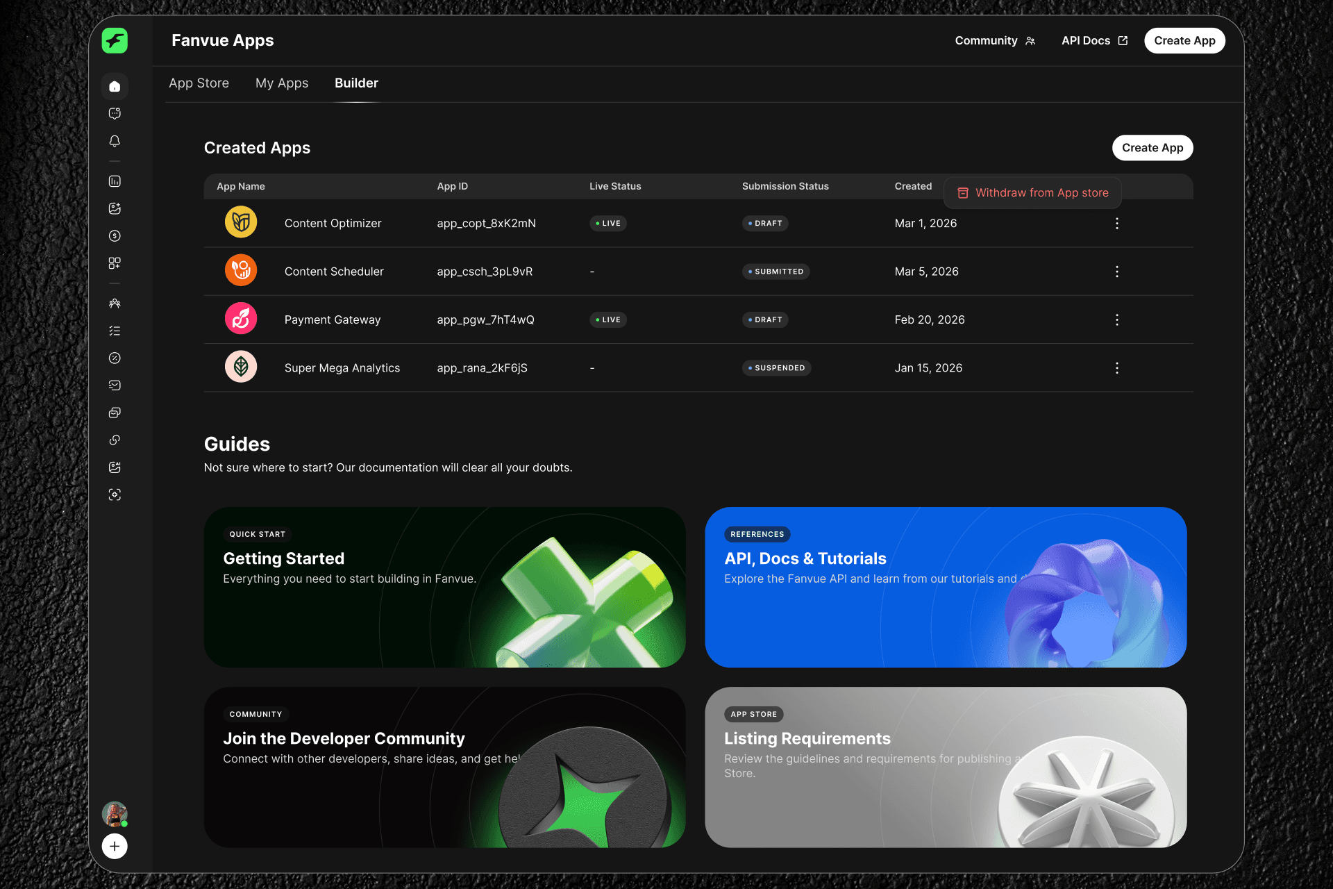Click Create App in the top header
The height and width of the screenshot is (889, 1333).
click(x=1184, y=41)
